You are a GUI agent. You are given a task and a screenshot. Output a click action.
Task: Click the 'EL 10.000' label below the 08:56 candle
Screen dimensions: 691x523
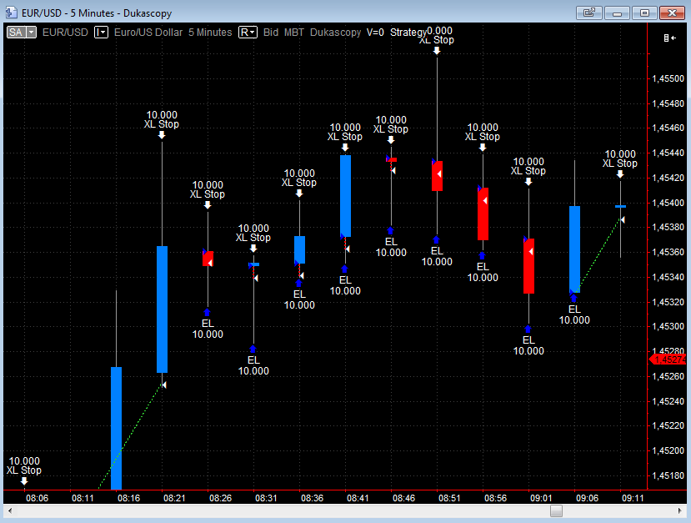point(483,273)
